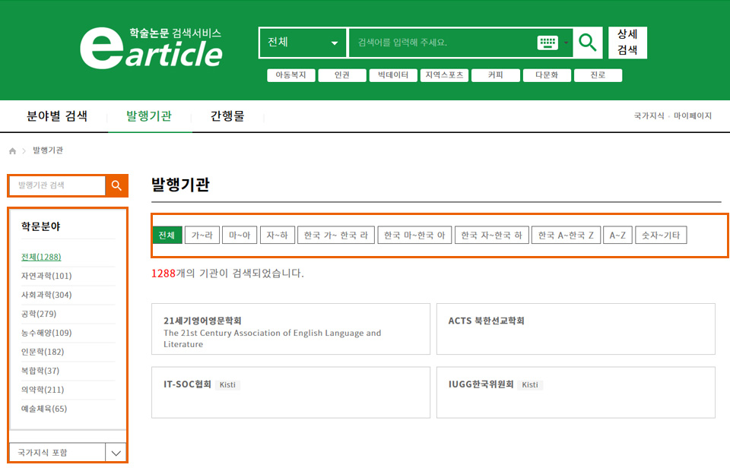Select the 한국 A~한국 Z filter

[566, 235]
